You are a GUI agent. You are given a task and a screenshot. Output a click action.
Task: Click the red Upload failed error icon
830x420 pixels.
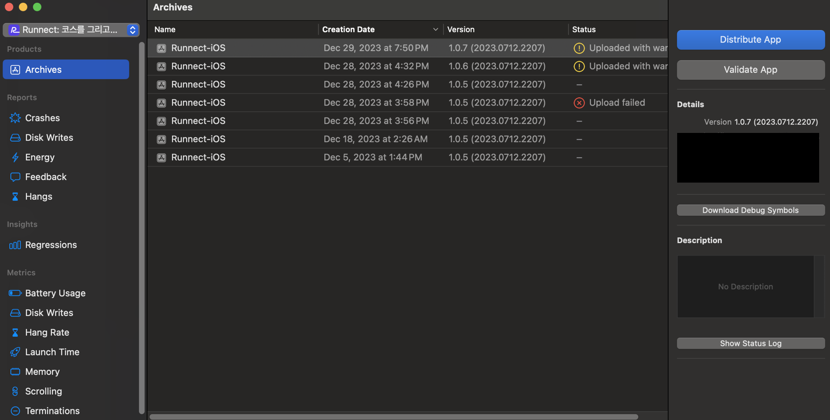[x=579, y=103]
